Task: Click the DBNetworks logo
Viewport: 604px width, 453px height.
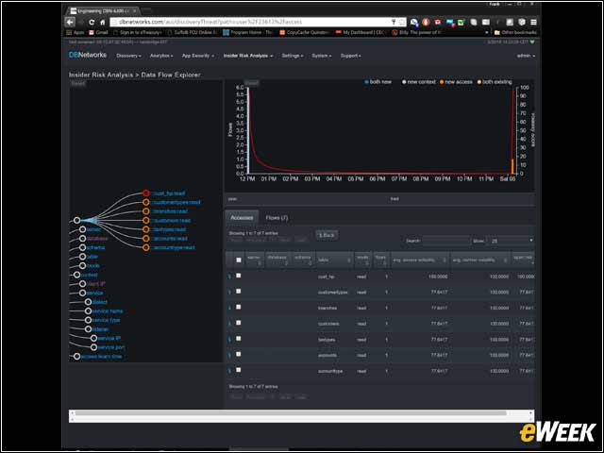Action: 88,55
